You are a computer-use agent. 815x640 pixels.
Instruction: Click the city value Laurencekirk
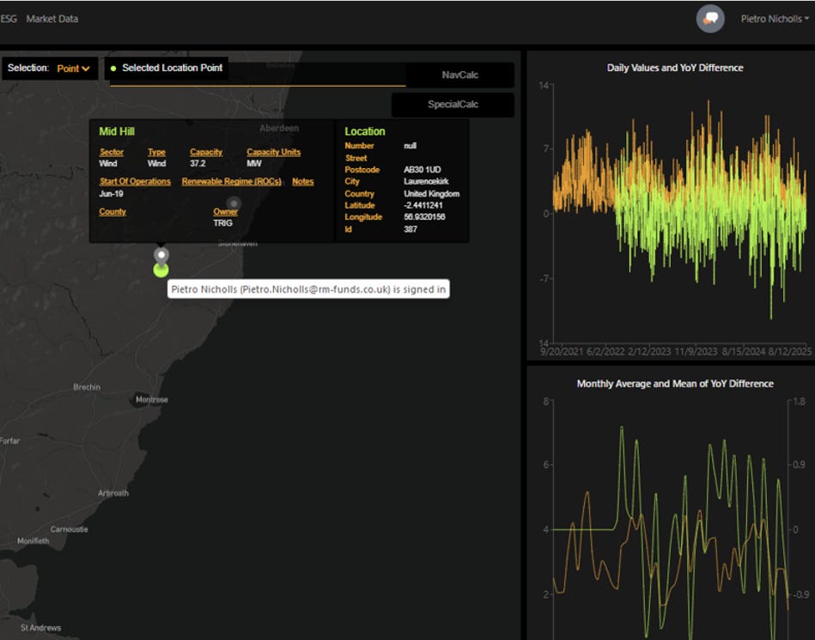[426, 181]
